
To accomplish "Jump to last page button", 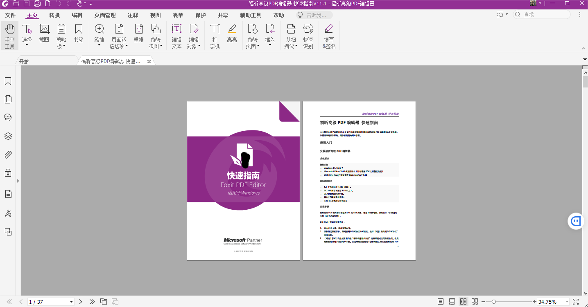I will click(92, 302).
